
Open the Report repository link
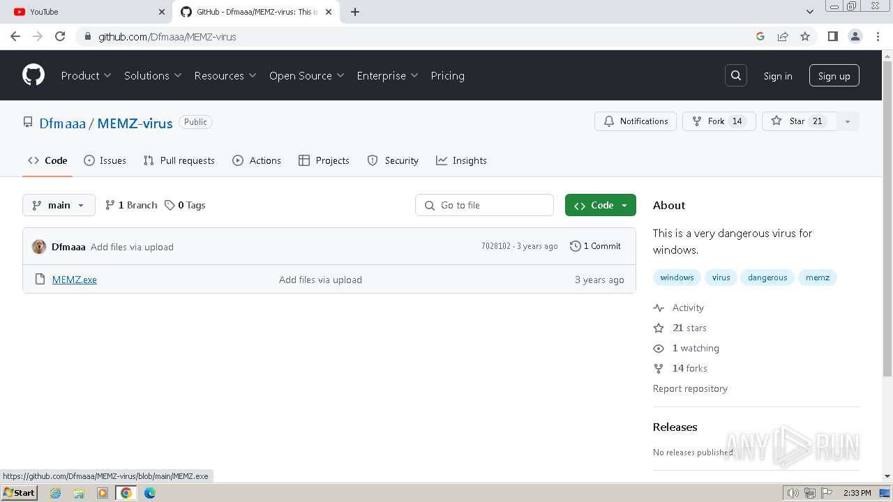pyautogui.click(x=690, y=388)
